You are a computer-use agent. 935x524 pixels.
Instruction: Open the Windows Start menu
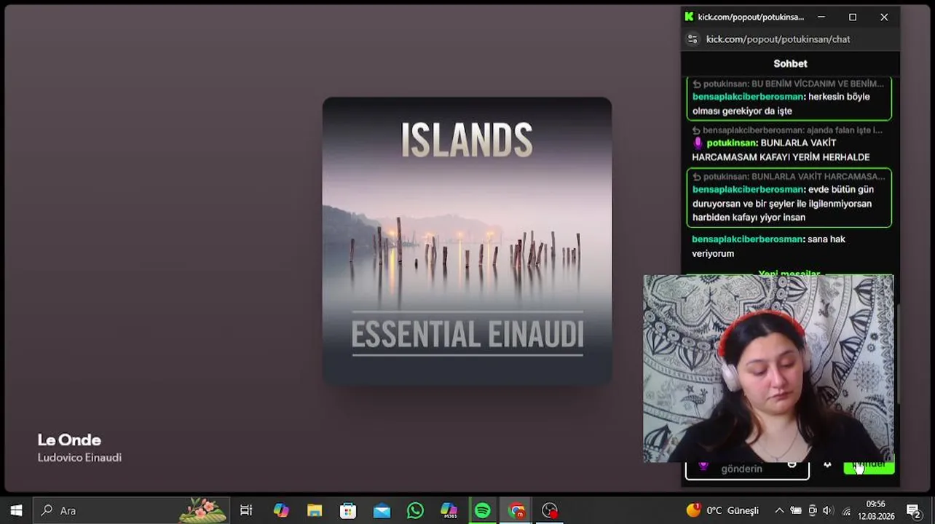click(16, 510)
